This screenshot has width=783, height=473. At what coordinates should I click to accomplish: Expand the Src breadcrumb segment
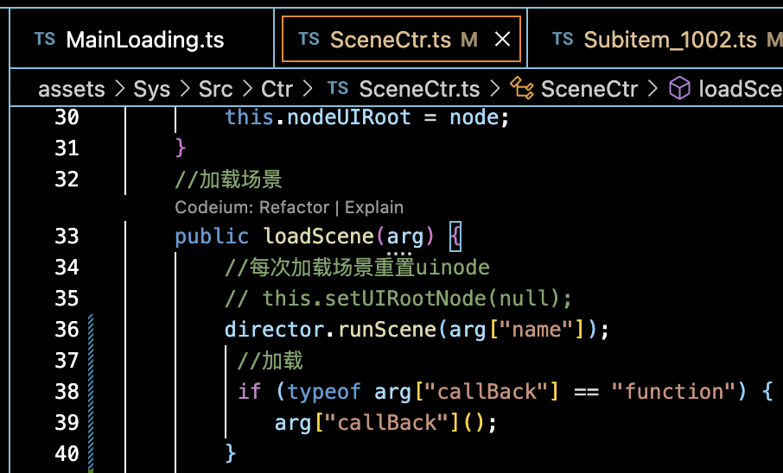pos(216,89)
